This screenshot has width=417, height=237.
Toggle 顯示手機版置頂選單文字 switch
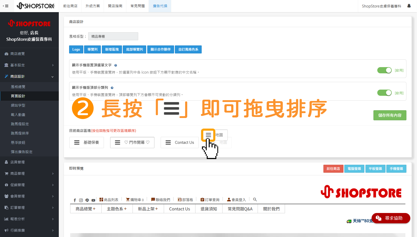384,70
